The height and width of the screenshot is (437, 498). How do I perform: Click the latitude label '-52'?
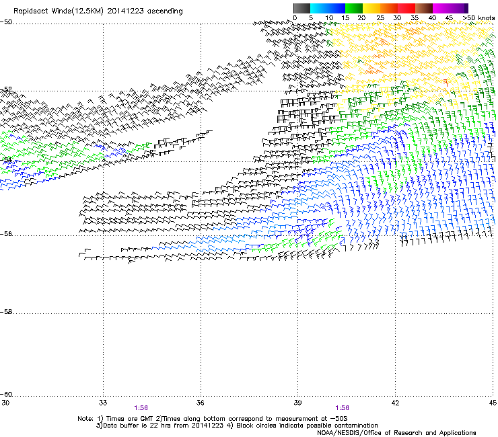tap(6, 89)
